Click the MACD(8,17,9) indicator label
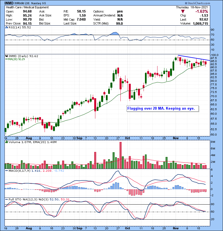 (x=20, y=171)
